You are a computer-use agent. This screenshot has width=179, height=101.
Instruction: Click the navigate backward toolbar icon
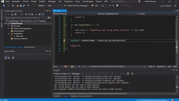click(4, 6)
